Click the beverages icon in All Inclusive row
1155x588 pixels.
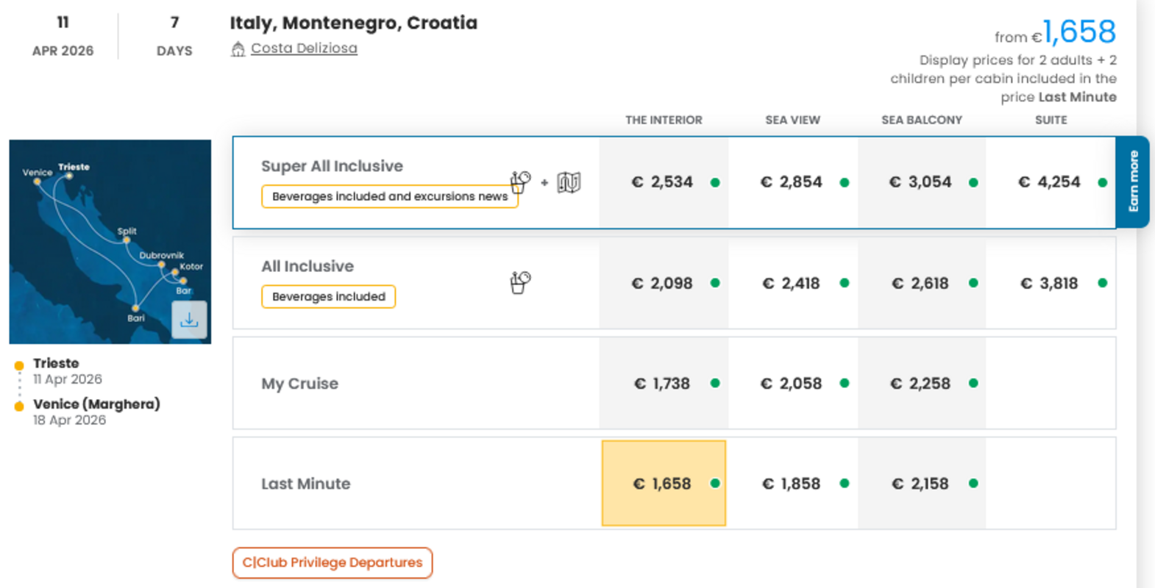pyautogui.click(x=520, y=282)
